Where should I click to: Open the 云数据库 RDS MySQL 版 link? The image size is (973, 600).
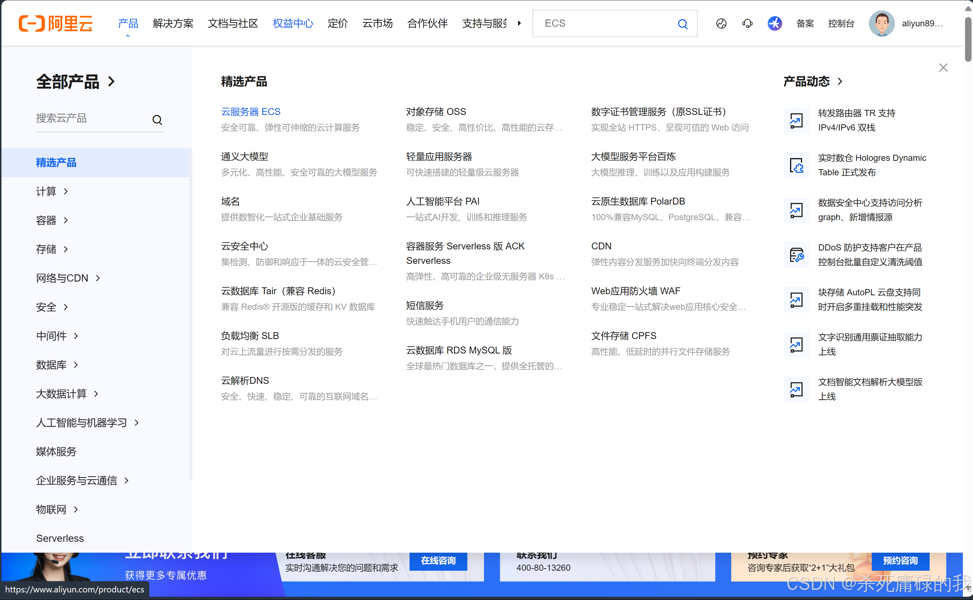tap(459, 350)
